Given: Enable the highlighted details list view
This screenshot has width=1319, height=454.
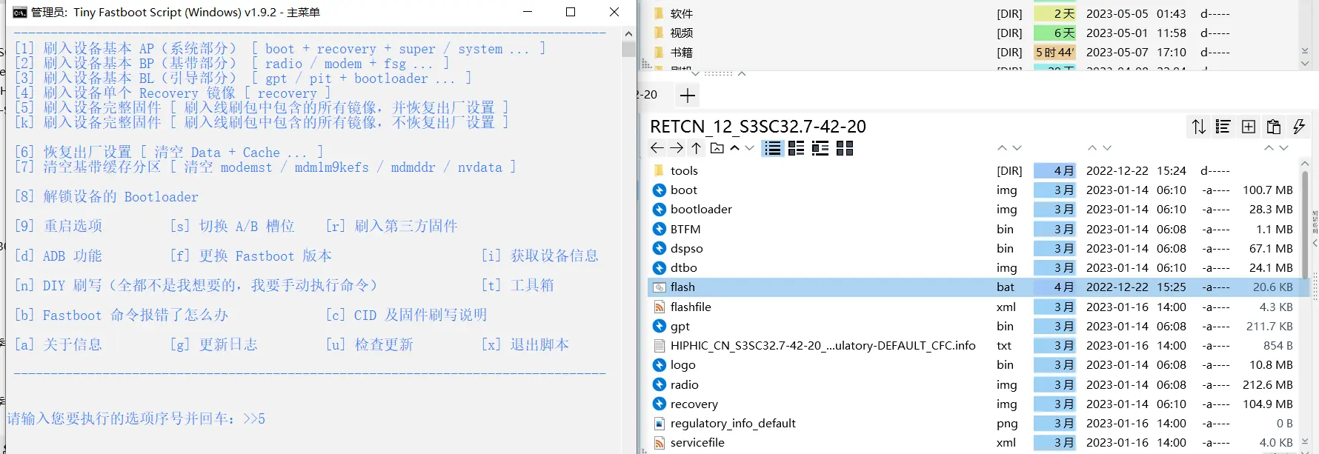Looking at the screenshot, I should (772, 148).
